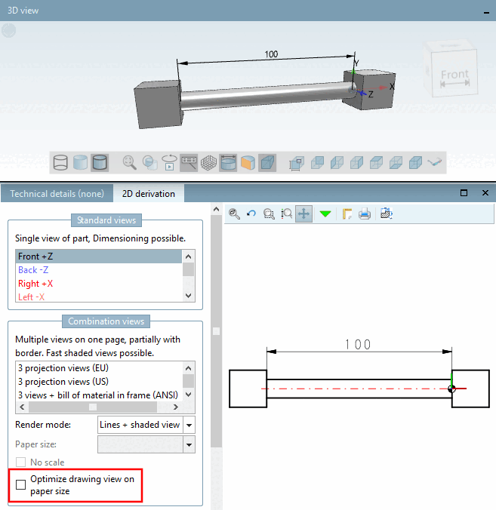Open the Render mode dropdown

(189, 425)
